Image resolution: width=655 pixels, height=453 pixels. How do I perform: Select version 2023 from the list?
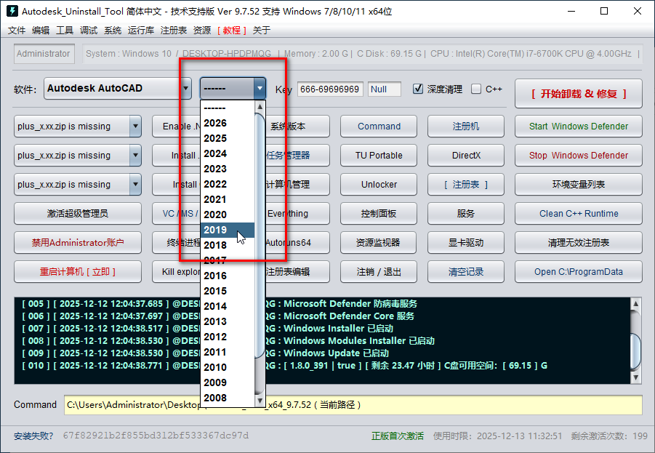[228, 169]
